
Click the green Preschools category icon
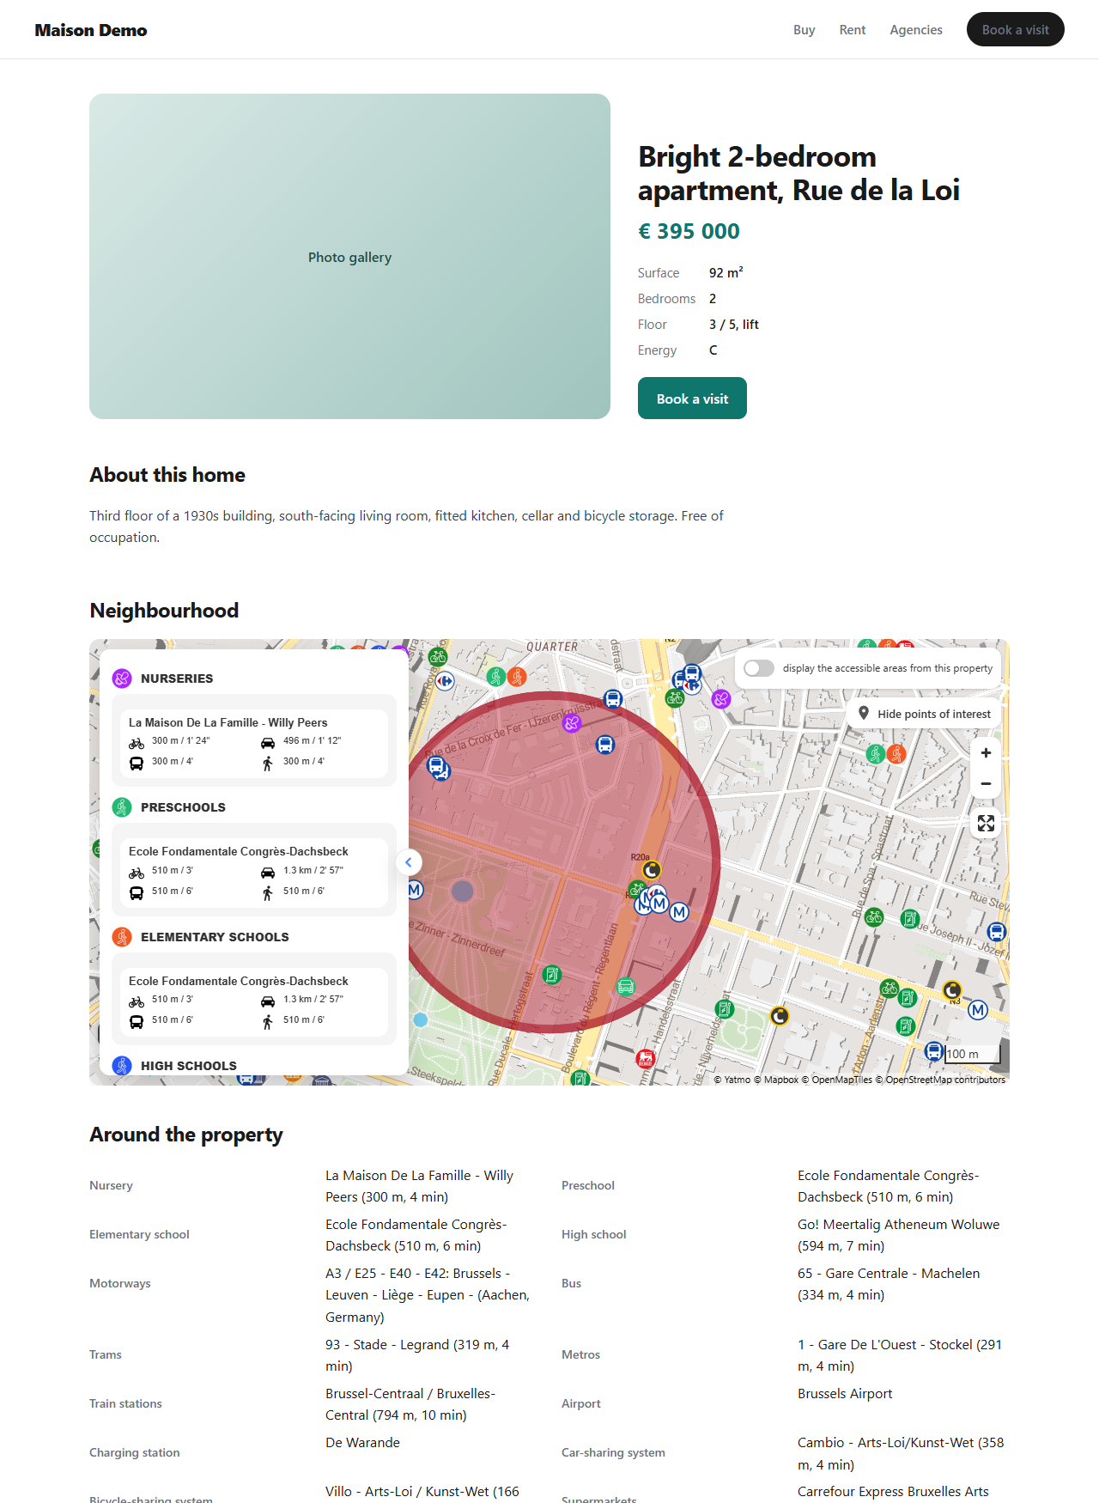coord(122,807)
